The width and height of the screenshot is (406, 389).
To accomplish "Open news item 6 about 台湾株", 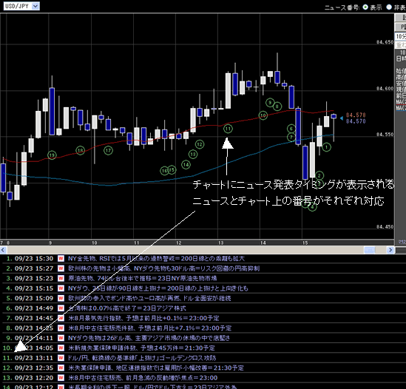I will point(127,308).
